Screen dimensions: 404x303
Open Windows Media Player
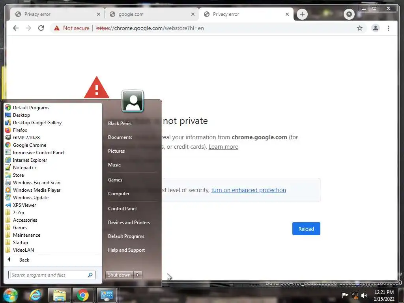(37, 190)
